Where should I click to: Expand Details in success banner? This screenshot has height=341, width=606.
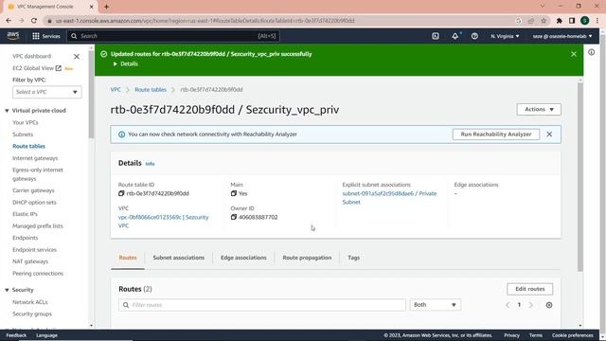[126, 63]
